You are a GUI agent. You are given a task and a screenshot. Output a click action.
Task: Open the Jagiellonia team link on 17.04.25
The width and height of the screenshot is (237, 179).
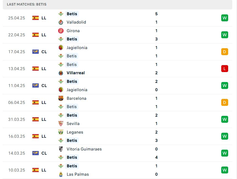(x=77, y=48)
